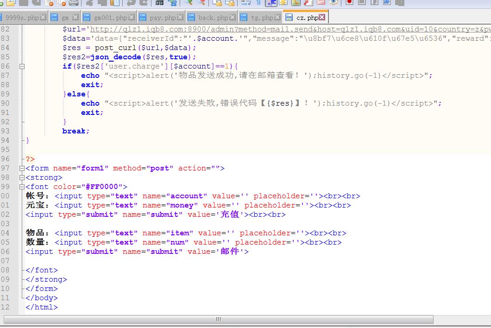This screenshot has width=491, height=328.
Task: Click the Run Macro Multiple Times icon
Action: [x=387, y=2]
